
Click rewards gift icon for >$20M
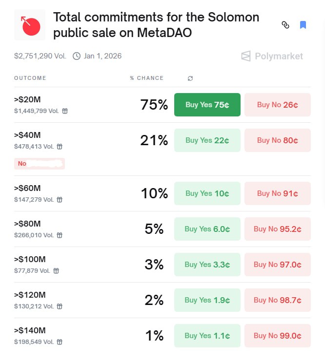[x=65, y=111]
